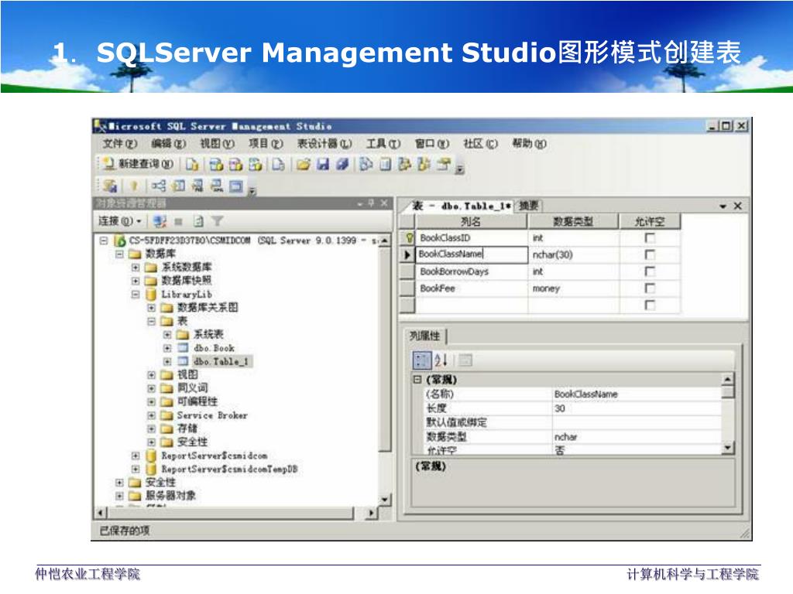Image resolution: width=793 pixels, height=594 pixels.
Task: Open the 视图 menu
Action: click(217, 143)
